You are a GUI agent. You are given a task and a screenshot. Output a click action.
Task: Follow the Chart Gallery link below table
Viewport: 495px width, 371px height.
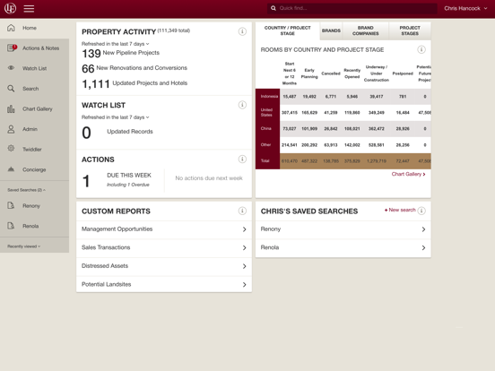(x=408, y=174)
